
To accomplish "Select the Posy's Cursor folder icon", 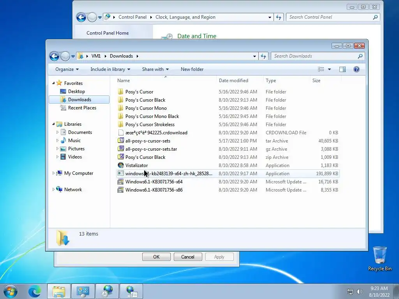I will click(121, 91).
